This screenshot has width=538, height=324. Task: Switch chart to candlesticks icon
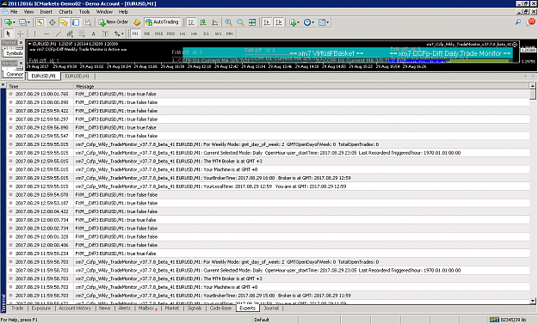pos(203,22)
